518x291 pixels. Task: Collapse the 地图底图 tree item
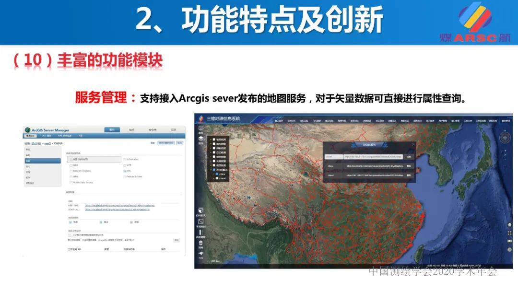coord(211,139)
